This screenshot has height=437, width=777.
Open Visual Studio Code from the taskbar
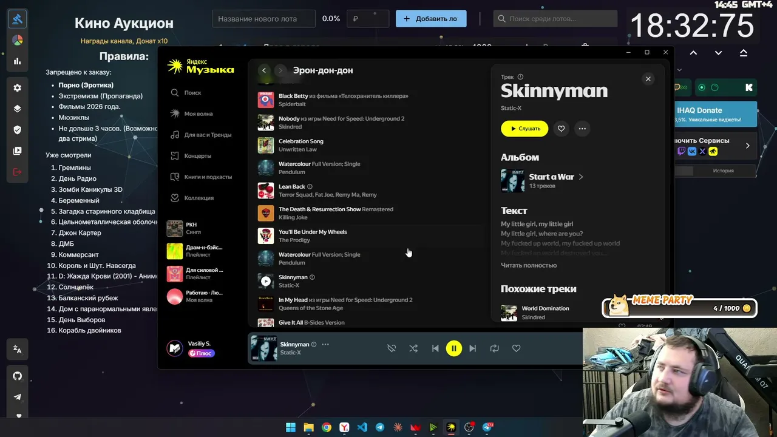pyautogui.click(x=362, y=427)
